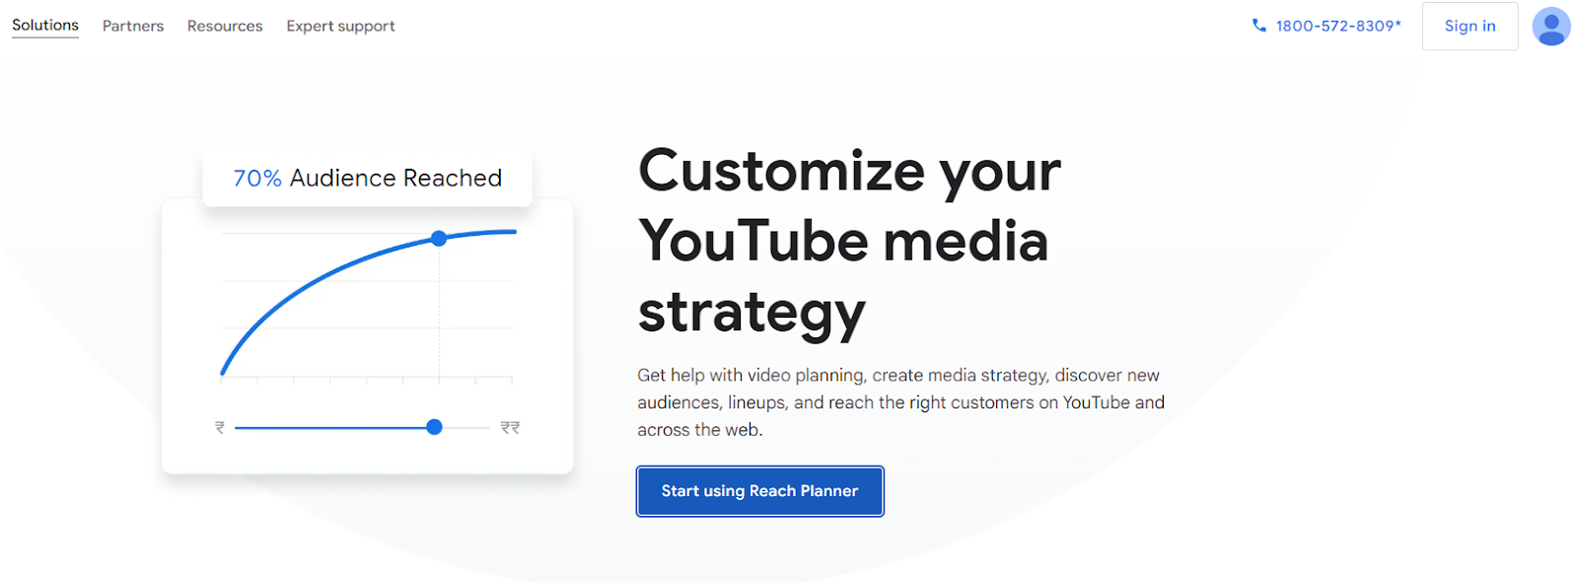Click the single rupee symbol by the slider
The width and height of the screenshot is (1578, 583).
coord(220,427)
